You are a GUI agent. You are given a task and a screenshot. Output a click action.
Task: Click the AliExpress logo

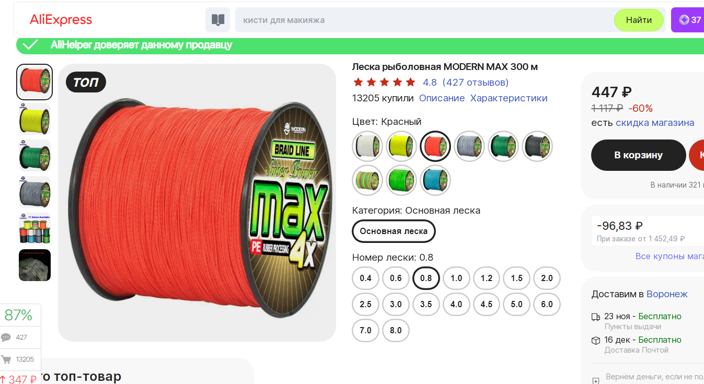(x=61, y=20)
